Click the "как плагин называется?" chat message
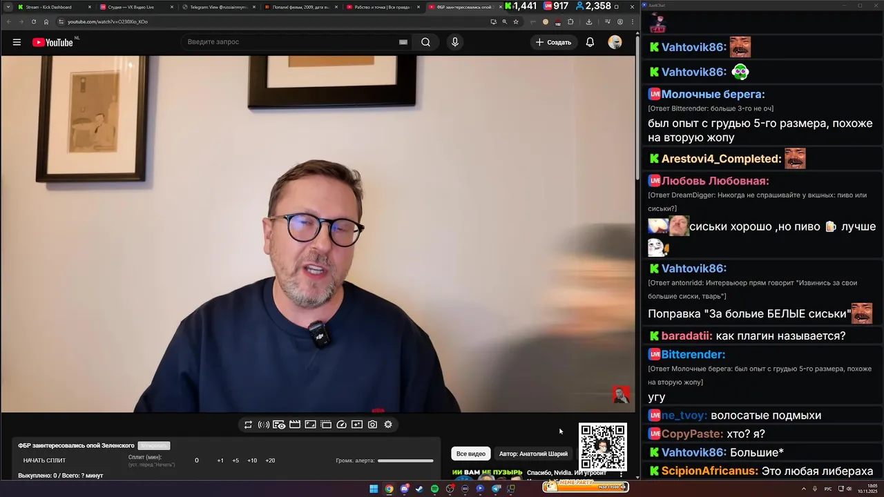The image size is (884, 497). click(x=781, y=336)
